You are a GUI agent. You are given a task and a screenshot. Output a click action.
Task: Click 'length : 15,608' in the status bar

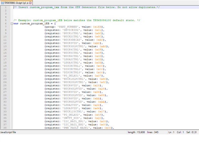[x=136, y=132]
